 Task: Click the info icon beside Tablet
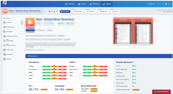pos(76,62)
